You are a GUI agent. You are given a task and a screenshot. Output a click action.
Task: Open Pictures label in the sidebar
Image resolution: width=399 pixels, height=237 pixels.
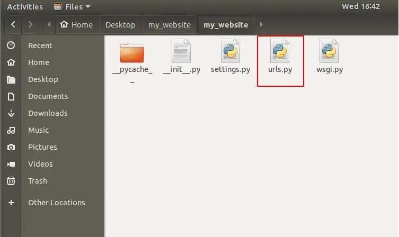[x=42, y=147]
